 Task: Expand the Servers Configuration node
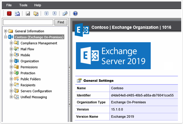point(11,91)
